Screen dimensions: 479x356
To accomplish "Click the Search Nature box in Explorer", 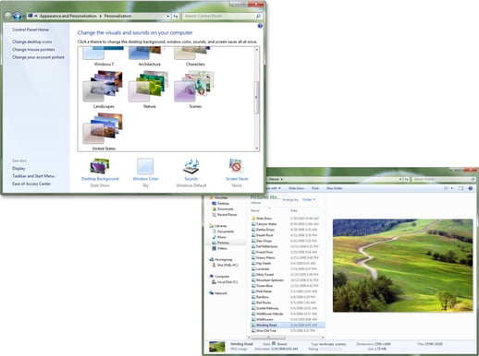I will tap(443, 179).
